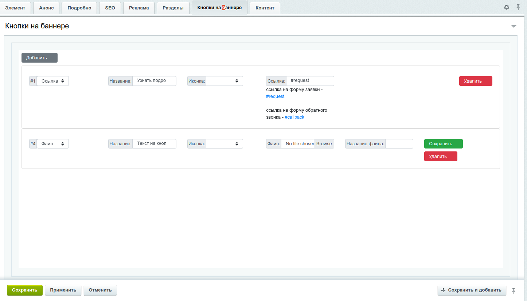
Task: Expand the Иконка dropdown in row #1
Action: (x=225, y=81)
